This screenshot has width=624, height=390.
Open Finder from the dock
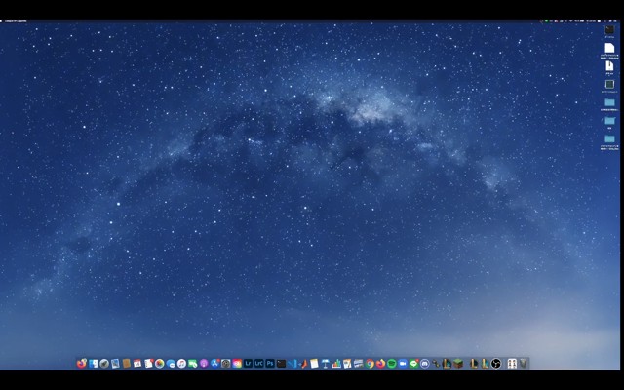pos(94,364)
